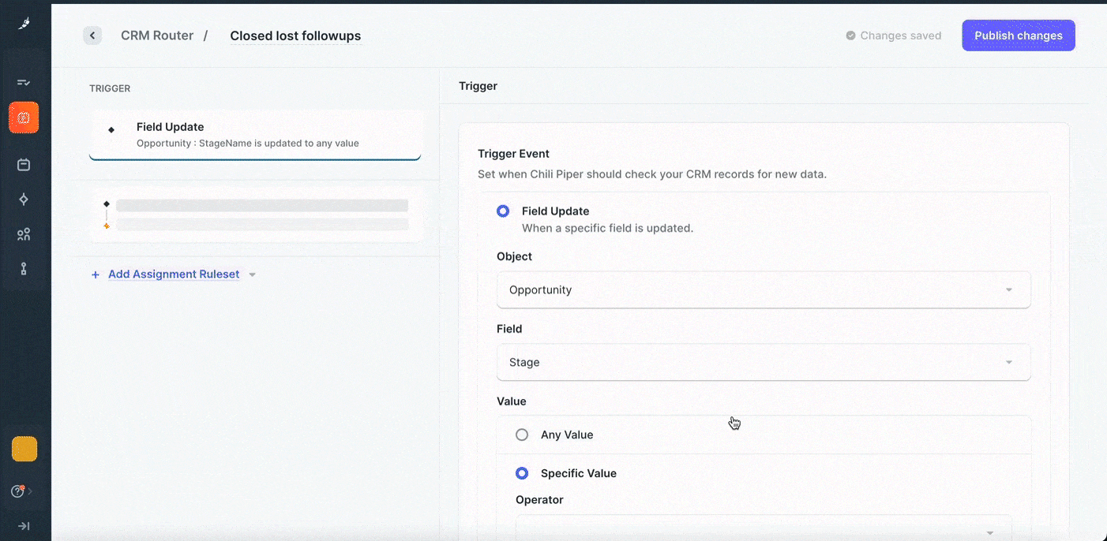This screenshot has width=1107, height=541.
Task: Select the Field Update trigger card
Action: coord(254,134)
